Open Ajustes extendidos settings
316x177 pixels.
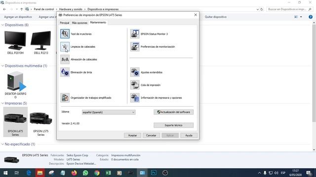pyautogui.click(x=135, y=72)
